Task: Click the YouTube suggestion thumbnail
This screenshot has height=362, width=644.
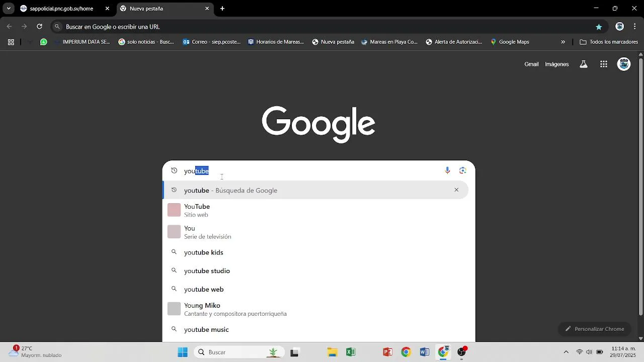Action: click(174, 210)
